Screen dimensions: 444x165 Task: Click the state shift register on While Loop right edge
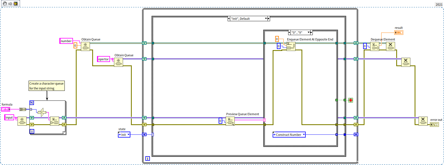click(356, 134)
